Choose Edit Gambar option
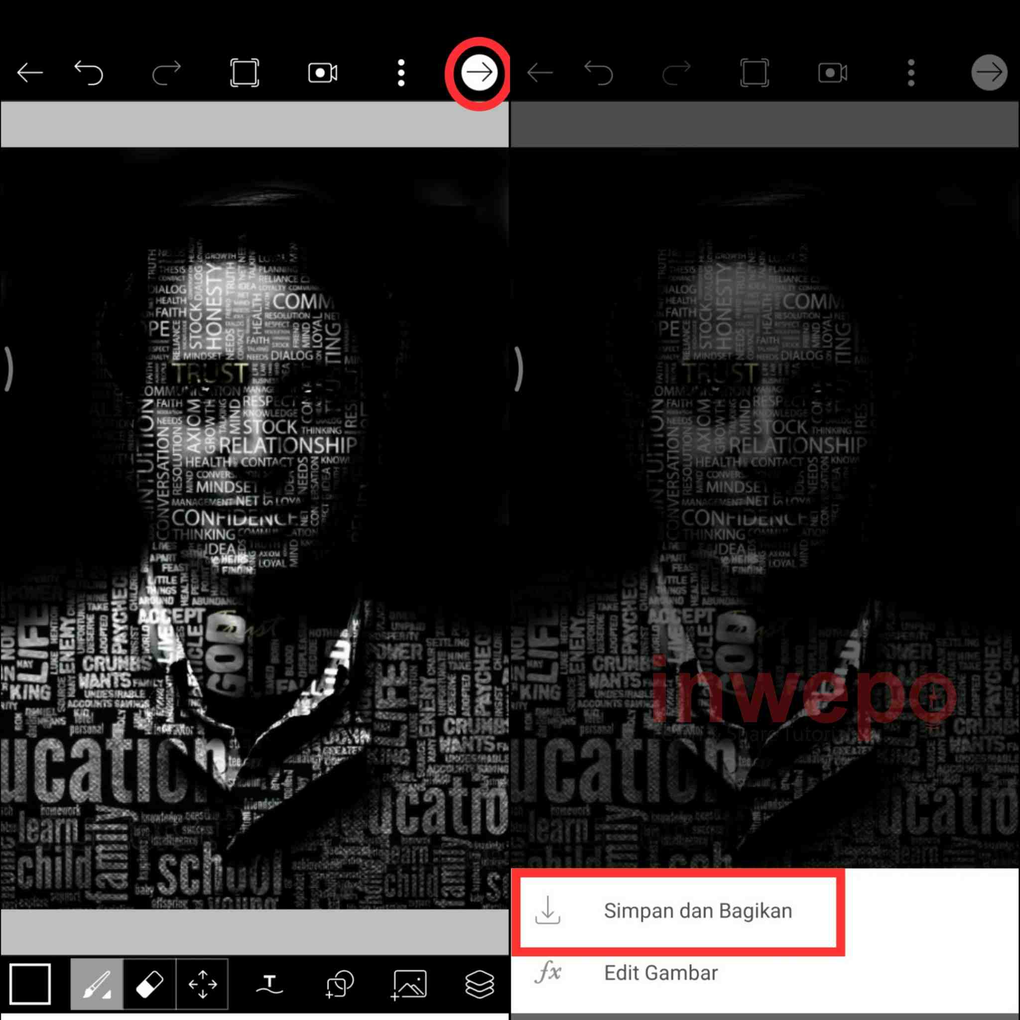1020x1020 pixels. 660,973
